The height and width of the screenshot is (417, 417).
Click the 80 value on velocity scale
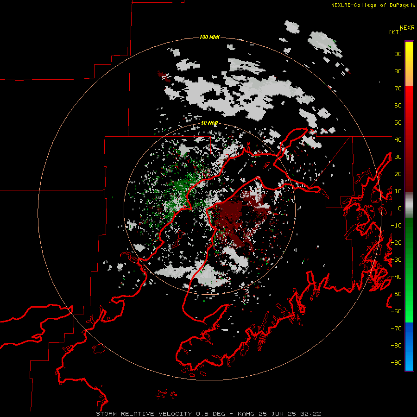pos(398,71)
